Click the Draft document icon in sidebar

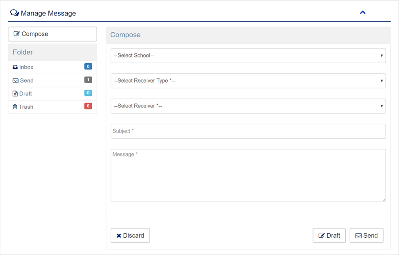pos(15,94)
